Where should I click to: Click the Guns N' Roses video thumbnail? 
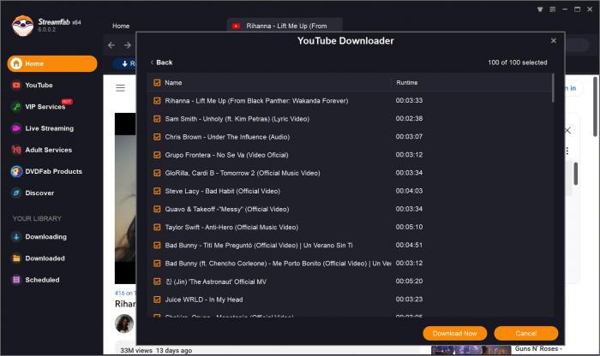[x=471, y=350]
